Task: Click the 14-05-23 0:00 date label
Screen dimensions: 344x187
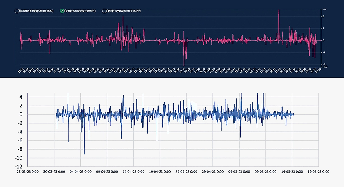Action: tap(292, 171)
